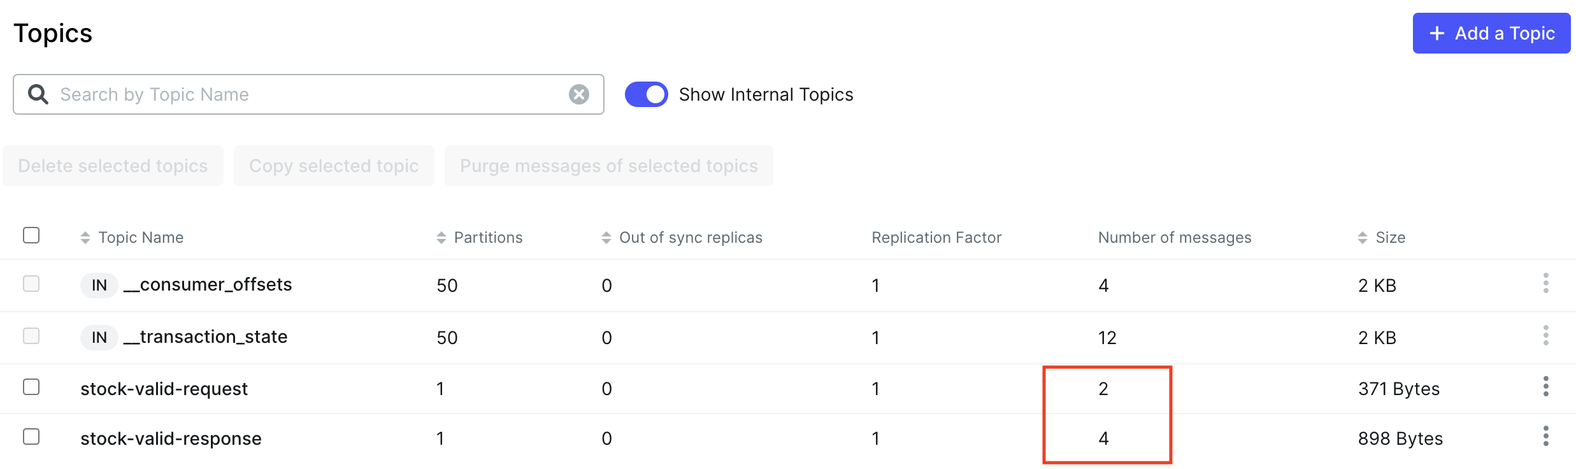Screen dimensions: 1576x469
Task: Focus the Search by Topic Name field
Action: 308,94
